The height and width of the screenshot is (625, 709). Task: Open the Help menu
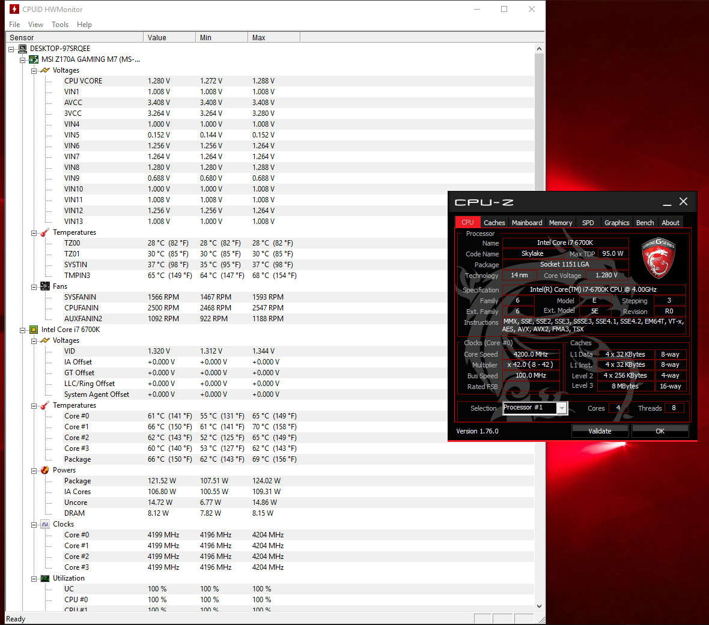84,25
